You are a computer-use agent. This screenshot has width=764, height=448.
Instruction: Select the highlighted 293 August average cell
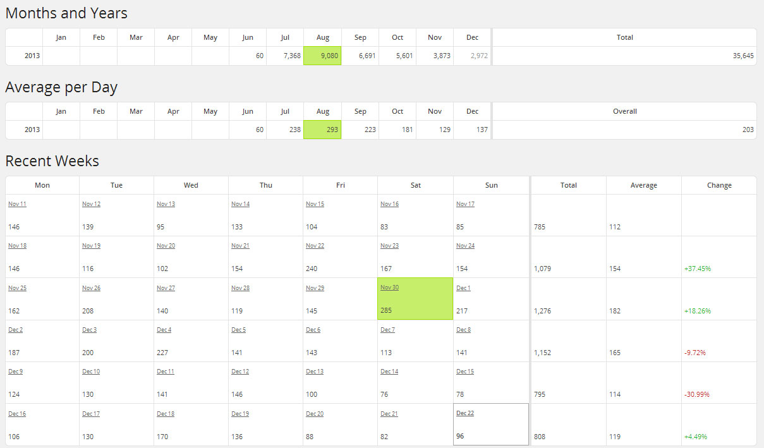(x=322, y=130)
